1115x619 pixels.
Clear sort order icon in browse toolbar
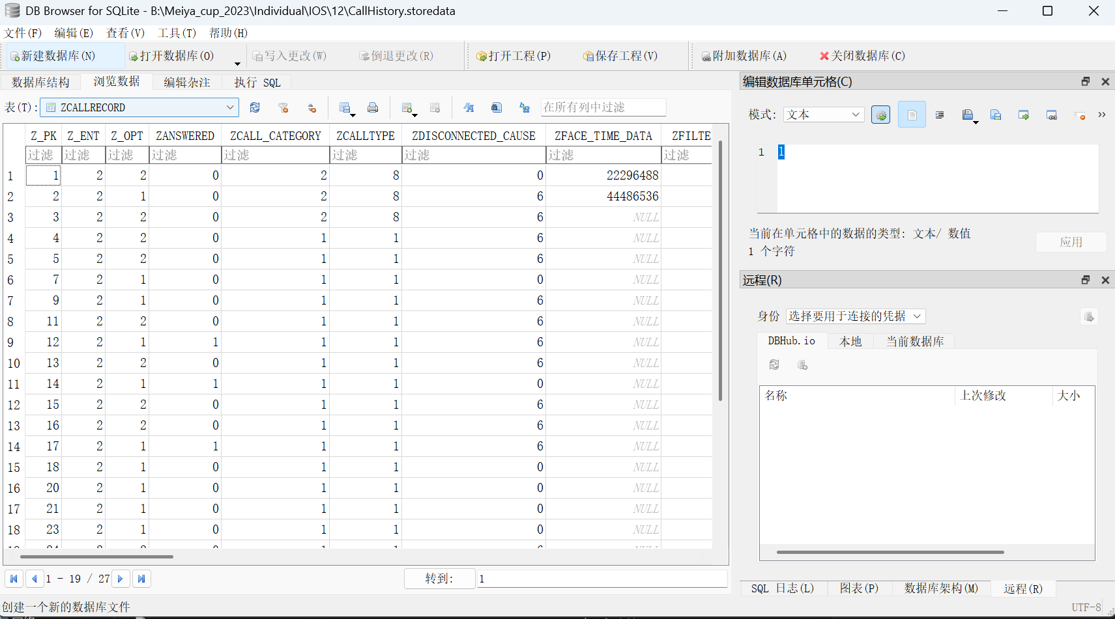click(x=312, y=107)
